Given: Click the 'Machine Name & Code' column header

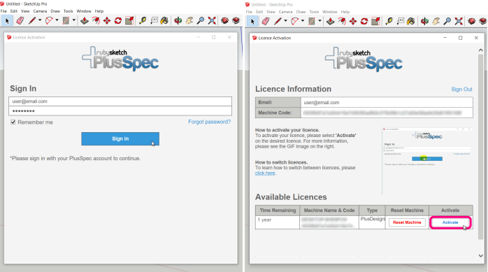Looking at the screenshot, I should (329, 210).
